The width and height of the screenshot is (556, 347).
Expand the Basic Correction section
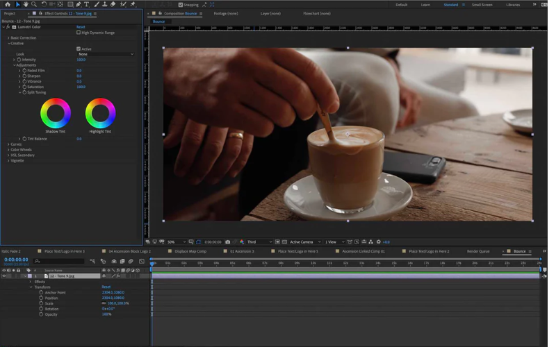click(8, 37)
